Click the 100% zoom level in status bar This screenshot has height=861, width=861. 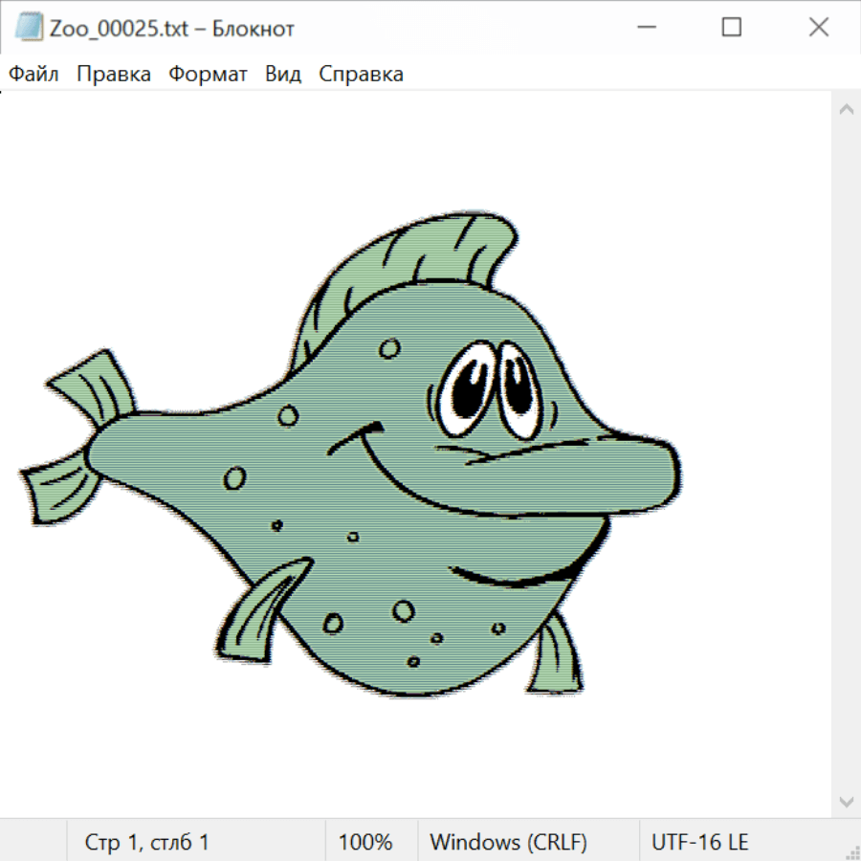click(365, 843)
